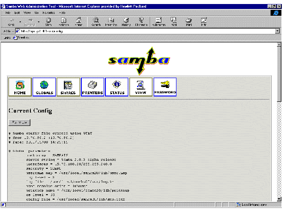Click the 'interfaces' config line
This screenshot has width=285, height=217.
click(69, 164)
